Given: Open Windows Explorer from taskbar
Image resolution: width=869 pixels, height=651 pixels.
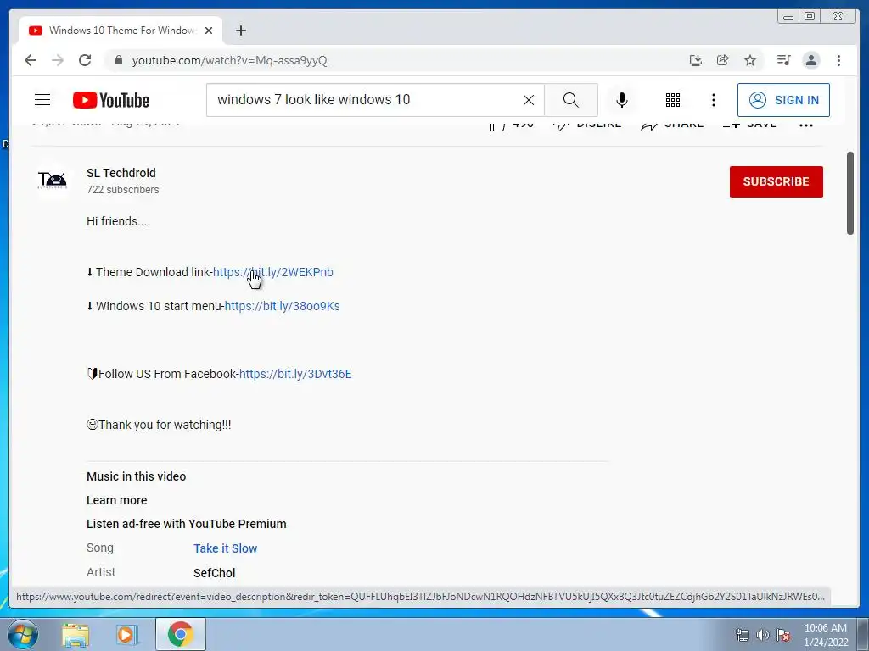Looking at the screenshot, I should [76, 634].
